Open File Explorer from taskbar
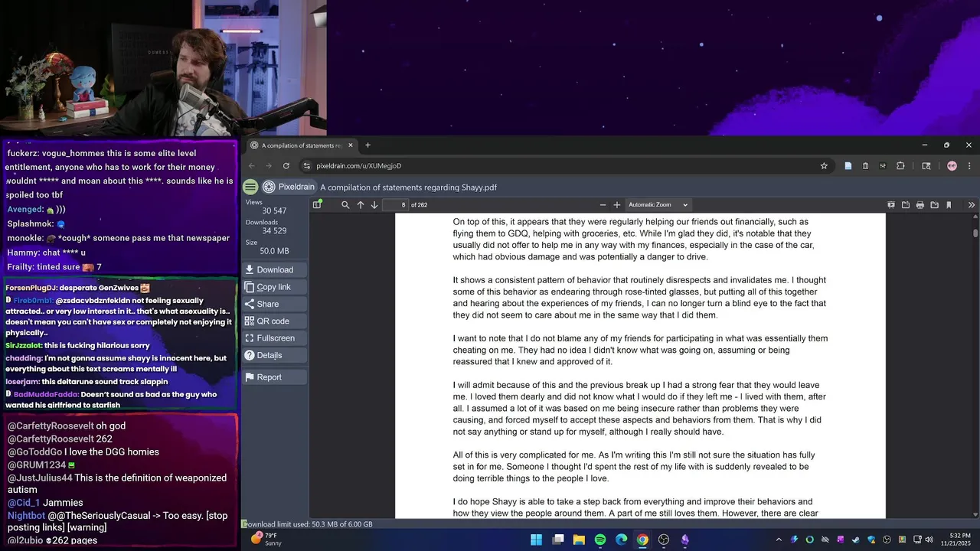This screenshot has width=980, height=551. pos(579,540)
